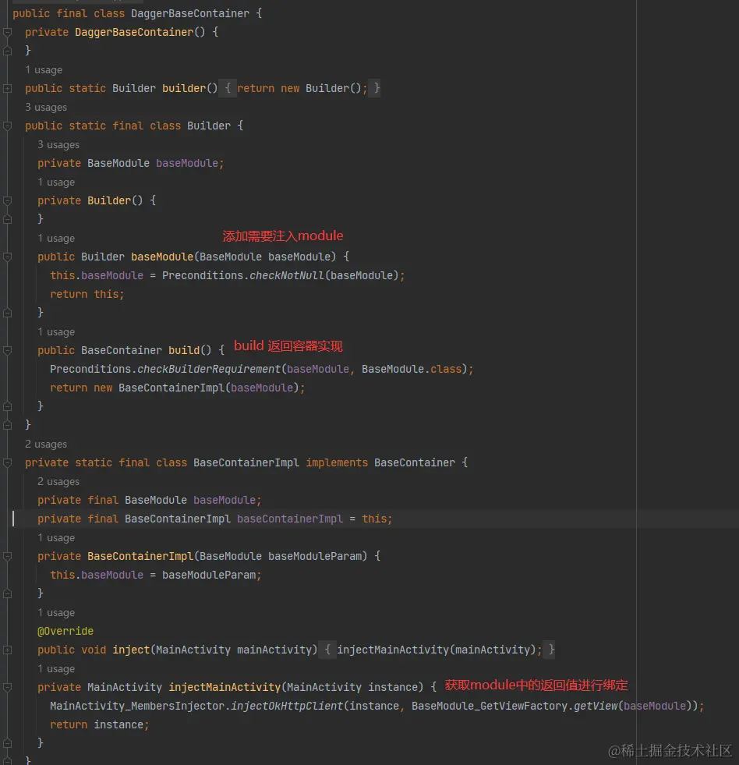The height and width of the screenshot is (765, 739).
Task: Open the '3 usages' hint above 'private BaseModule baseModule;'
Action: tap(58, 145)
